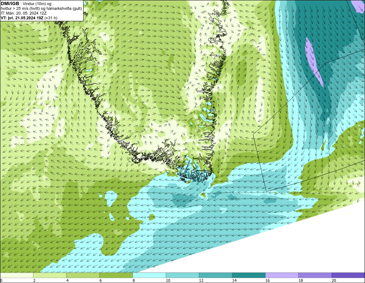Viewport: 365px width, 283px height.
Task: Click the 16–18 m/s lavender legend swatch
Action: pyautogui.click(x=282, y=275)
